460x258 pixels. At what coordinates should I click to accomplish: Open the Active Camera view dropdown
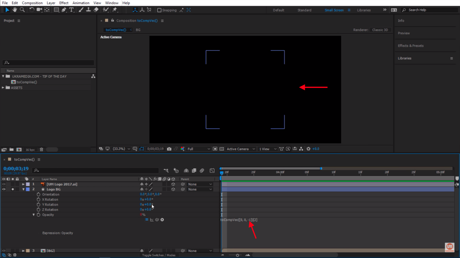[x=240, y=149]
